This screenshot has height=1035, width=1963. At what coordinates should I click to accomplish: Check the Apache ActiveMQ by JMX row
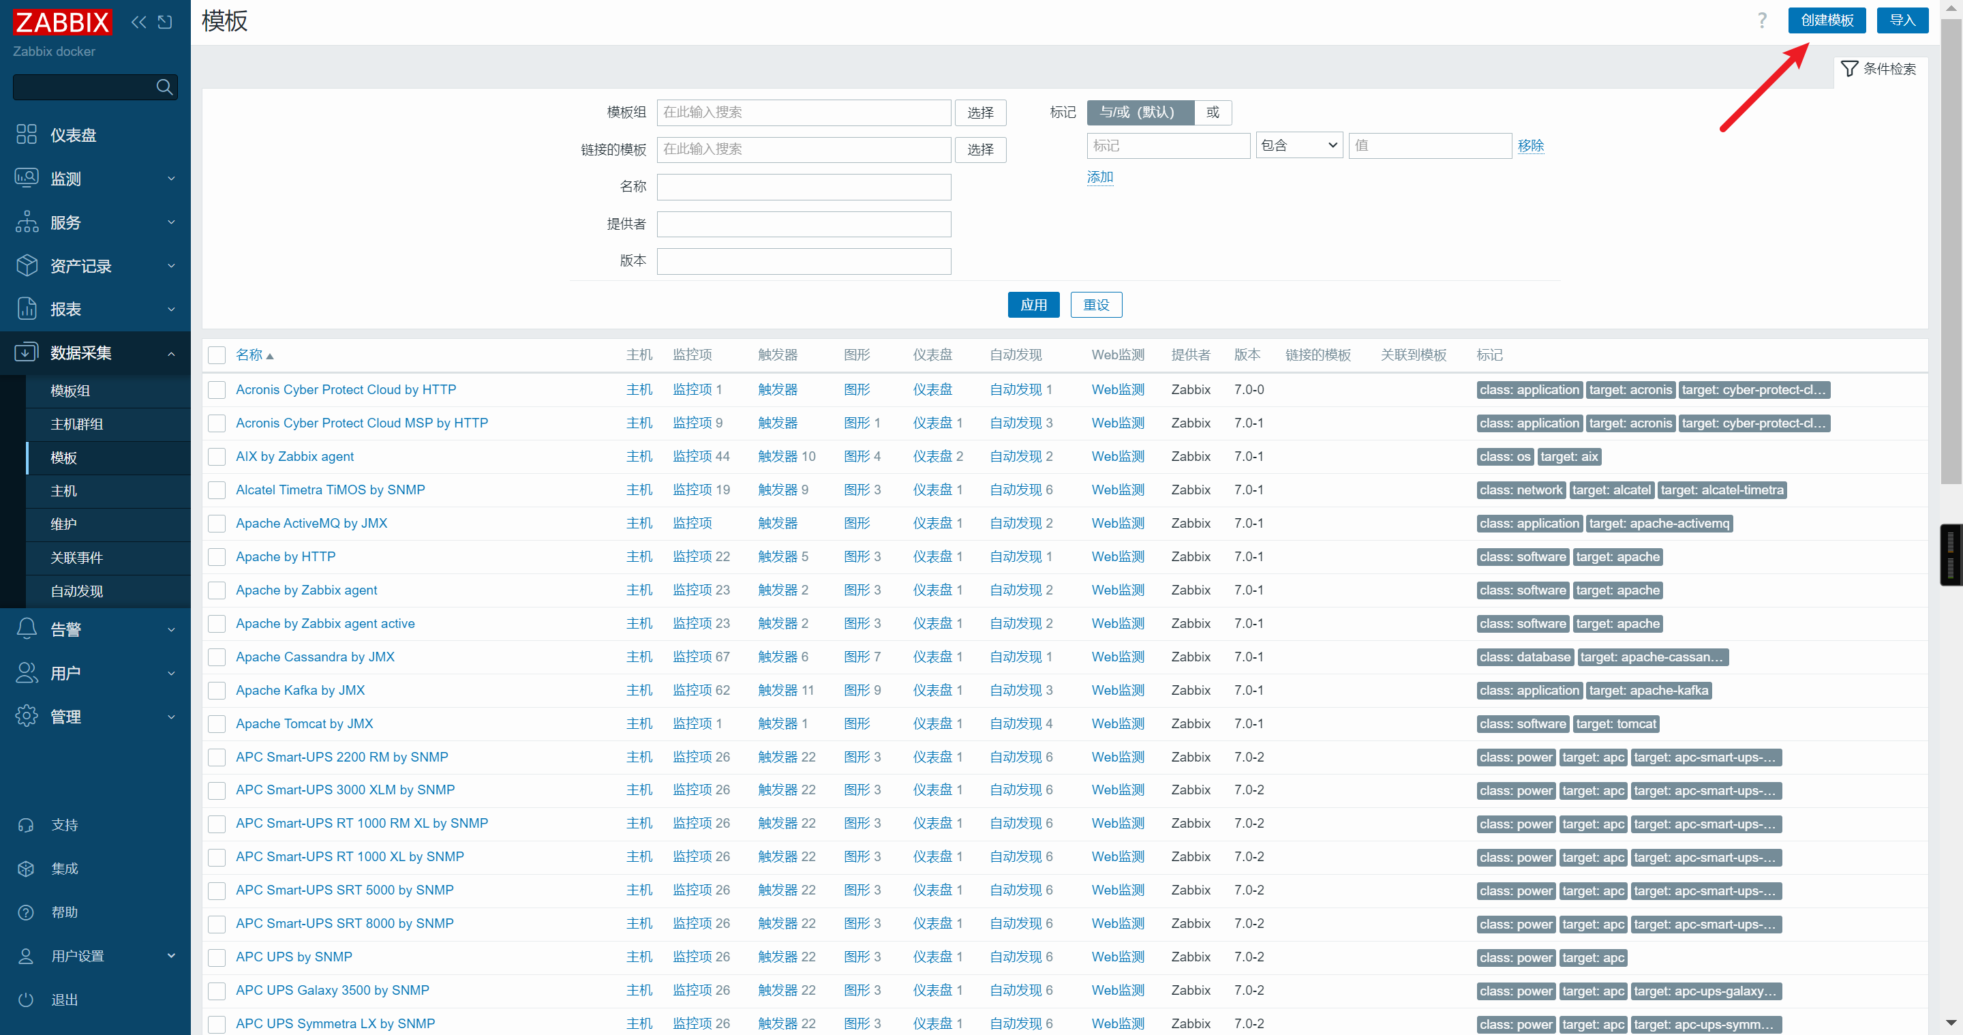point(217,524)
